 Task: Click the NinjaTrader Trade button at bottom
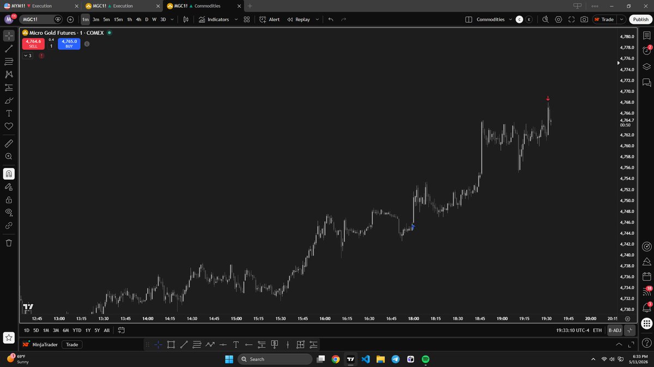(x=72, y=344)
